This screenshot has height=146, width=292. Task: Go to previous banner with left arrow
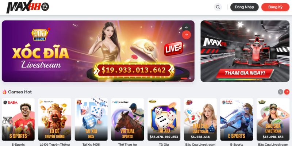[x=187, y=27]
